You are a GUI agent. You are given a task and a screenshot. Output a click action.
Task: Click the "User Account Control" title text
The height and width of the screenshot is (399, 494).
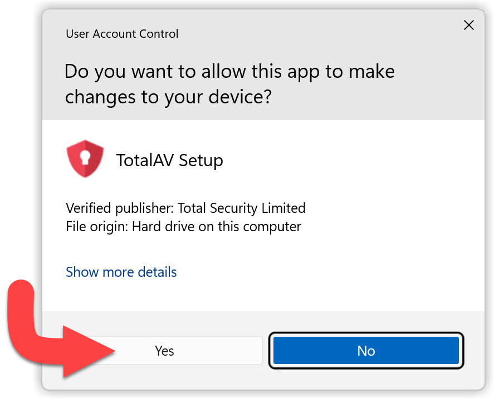122,34
